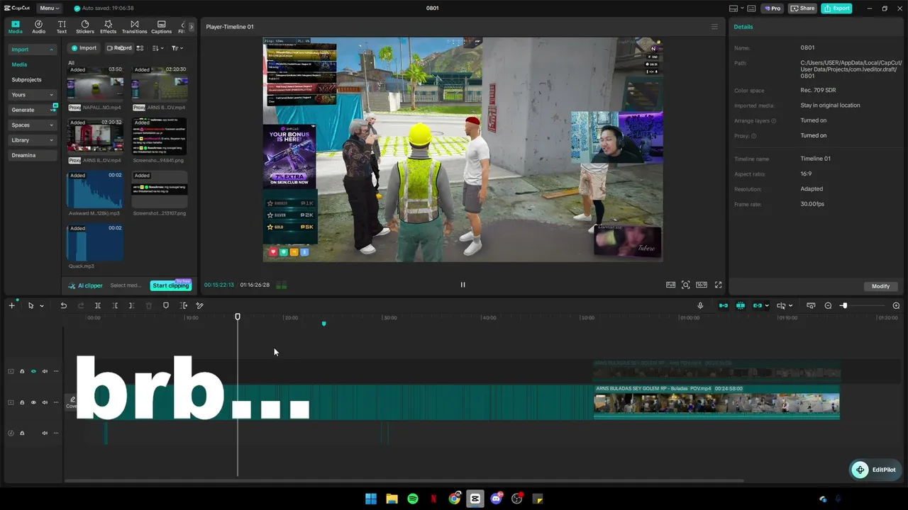Expand the Library sidebar section

33,140
